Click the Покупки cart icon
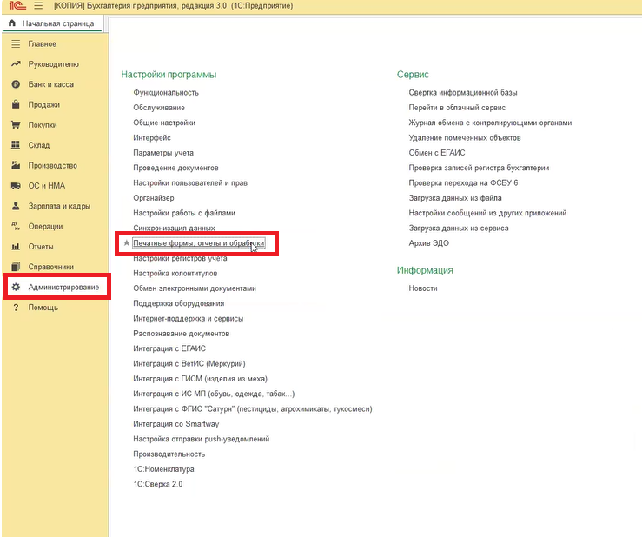Screen dimensions: 642x537 (16, 125)
